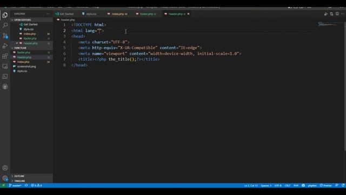The height and width of the screenshot is (195, 346).
Task: Open the Explorer view in activity bar
Action: click(x=5, y=15)
